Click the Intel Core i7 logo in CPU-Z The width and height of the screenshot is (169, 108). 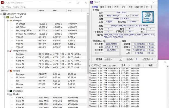tap(148, 17)
